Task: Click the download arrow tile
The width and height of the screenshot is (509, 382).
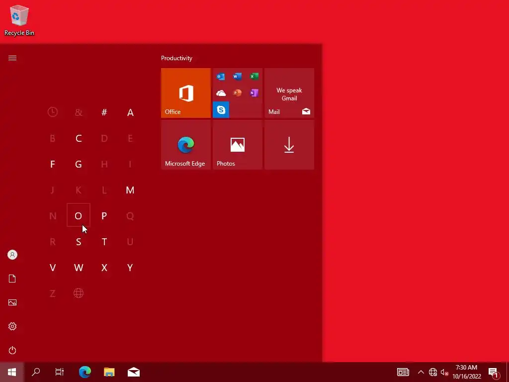Action: coord(289,145)
